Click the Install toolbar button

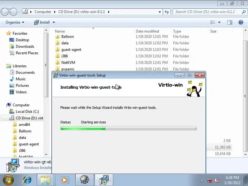coord(42,22)
